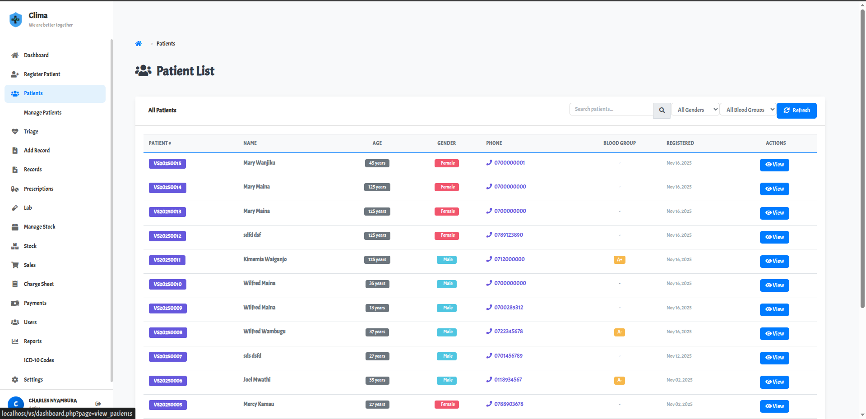Call phone number 0712000000 link
Screen dimensions: 866x419
point(509,259)
